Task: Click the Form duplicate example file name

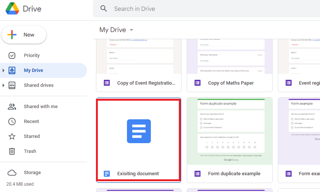Action: tap(234, 173)
